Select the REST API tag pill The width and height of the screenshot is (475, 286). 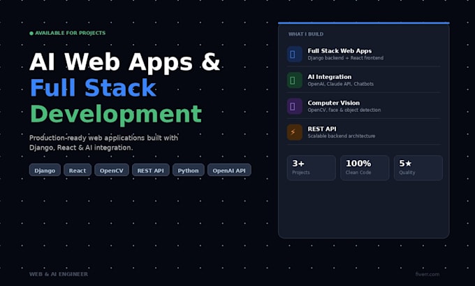pos(151,170)
